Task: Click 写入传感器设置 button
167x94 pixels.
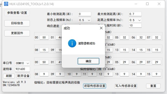Action: pos(126,86)
